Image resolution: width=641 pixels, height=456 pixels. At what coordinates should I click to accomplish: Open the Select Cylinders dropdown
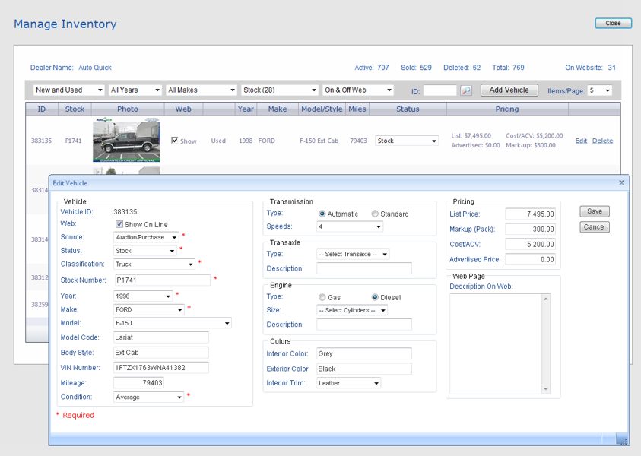tap(352, 310)
